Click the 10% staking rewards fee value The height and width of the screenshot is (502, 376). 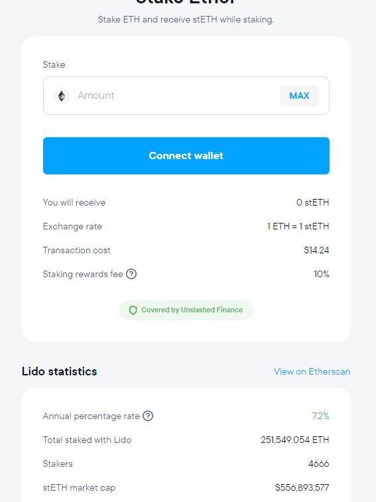click(x=321, y=274)
